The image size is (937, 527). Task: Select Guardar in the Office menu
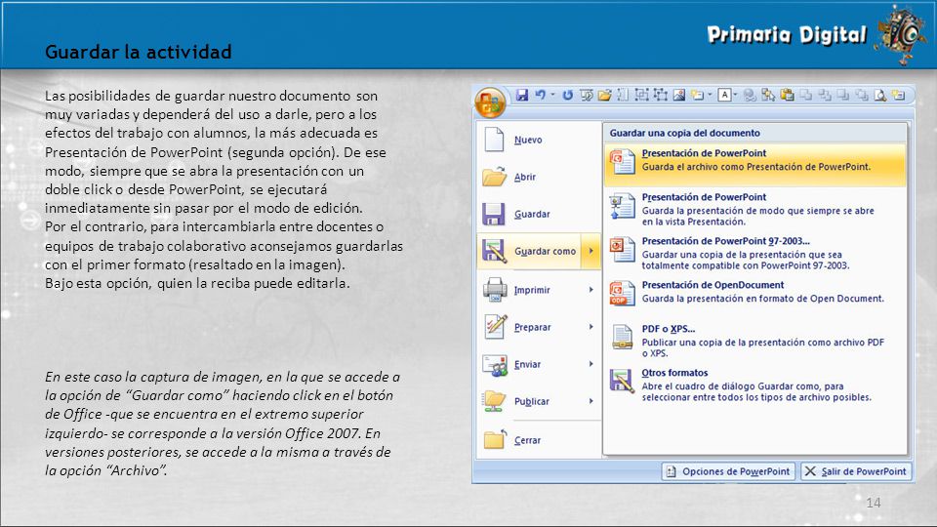pos(539,214)
